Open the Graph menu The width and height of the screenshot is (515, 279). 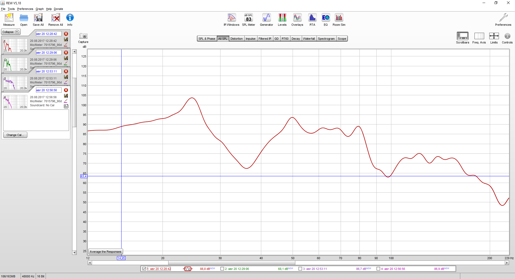tap(40, 9)
